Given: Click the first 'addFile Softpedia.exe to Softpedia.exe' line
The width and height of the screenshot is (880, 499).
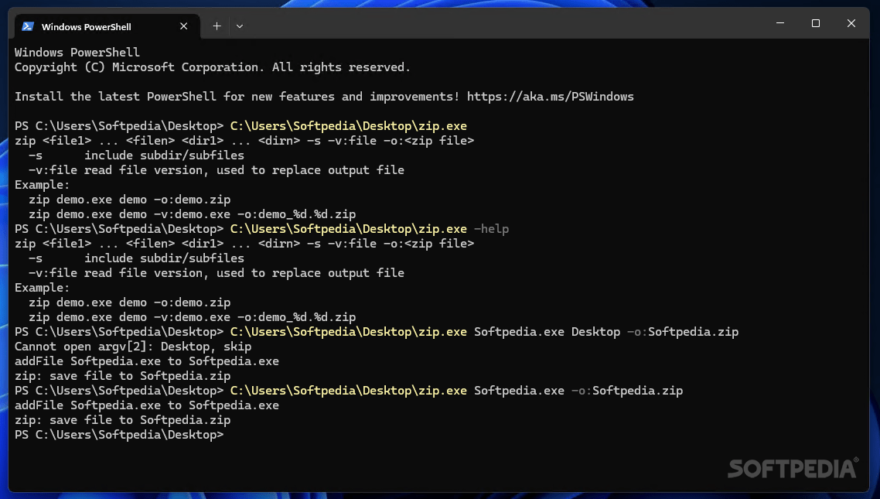Looking at the screenshot, I should pos(146,361).
